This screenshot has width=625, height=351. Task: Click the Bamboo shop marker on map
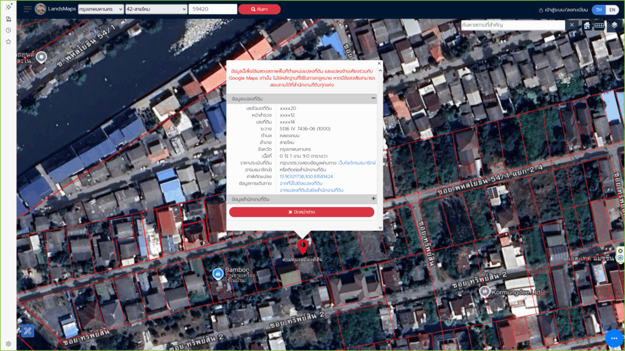[217, 274]
